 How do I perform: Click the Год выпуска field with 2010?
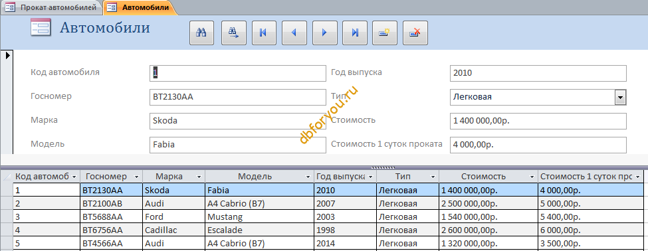(x=538, y=73)
